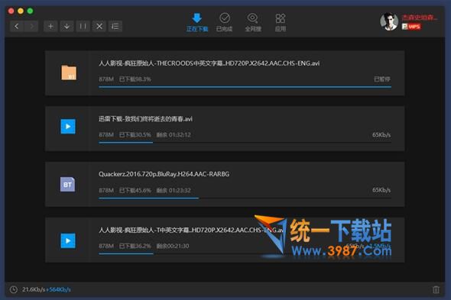Click the BT torrent icon for Quackerz
Image resolution: width=451 pixels, height=300 pixels.
click(67, 184)
